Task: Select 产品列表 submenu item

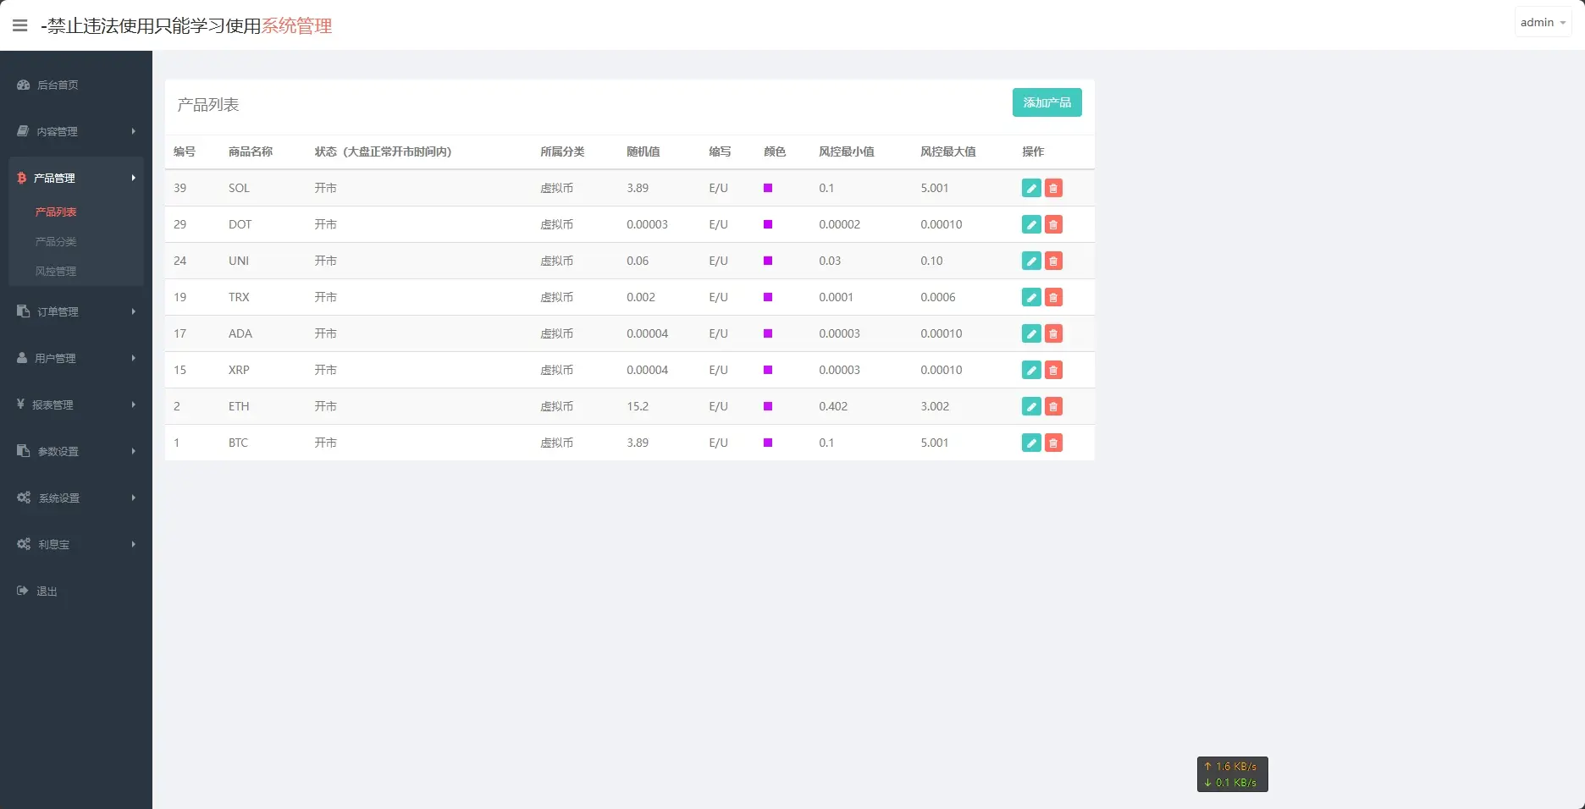Action: point(56,212)
